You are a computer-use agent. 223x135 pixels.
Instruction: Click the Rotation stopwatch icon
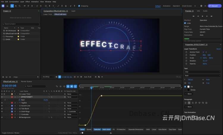186,61
